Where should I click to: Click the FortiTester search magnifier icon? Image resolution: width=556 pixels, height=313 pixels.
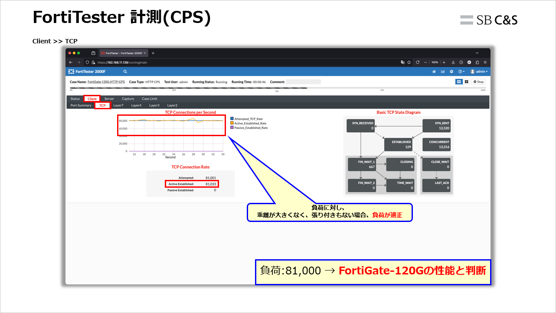click(x=125, y=72)
